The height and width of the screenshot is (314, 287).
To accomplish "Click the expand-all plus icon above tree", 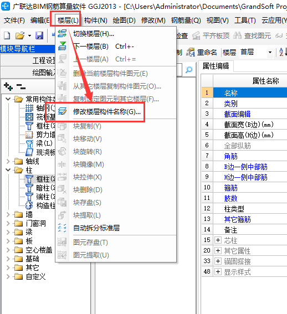I will coord(8,87).
